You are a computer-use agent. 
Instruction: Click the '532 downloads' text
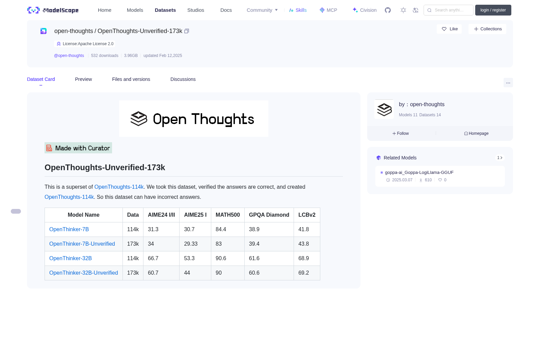click(x=105, y=56)
